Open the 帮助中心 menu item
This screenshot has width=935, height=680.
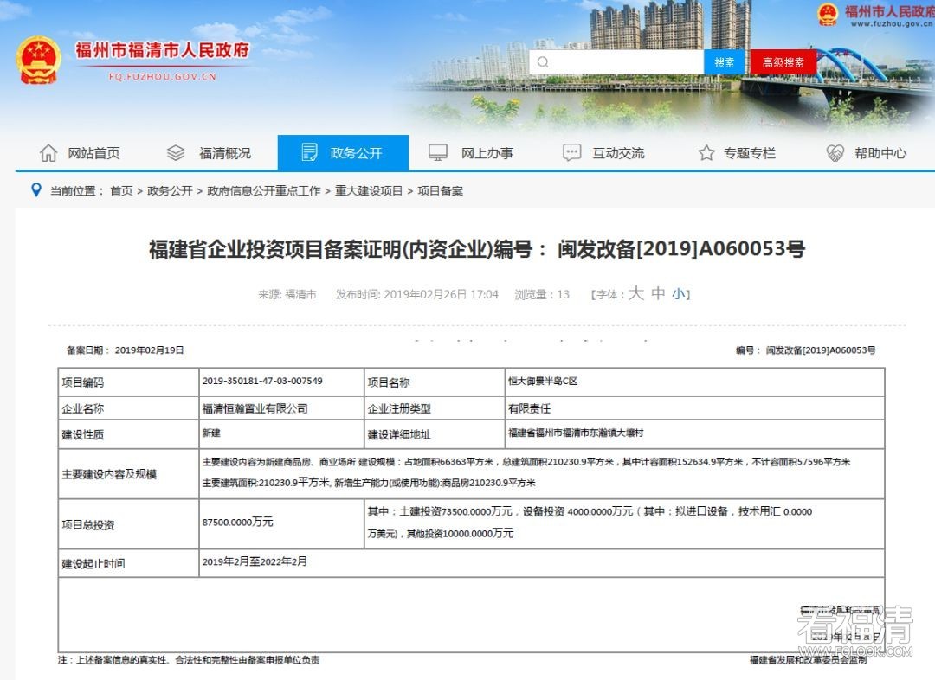pyautogui.click(x=880, y=153)
